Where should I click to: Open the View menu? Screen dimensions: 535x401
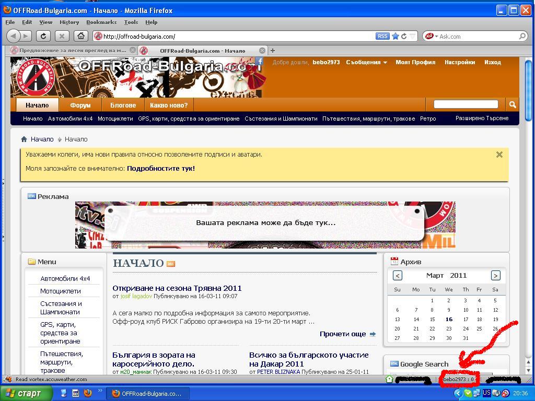[46, 22]
